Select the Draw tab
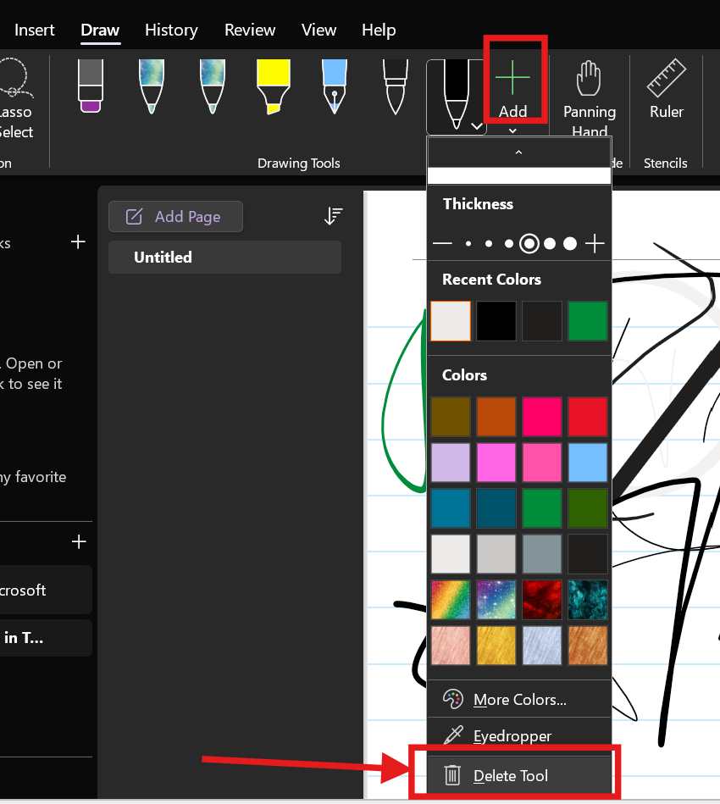 100,30
